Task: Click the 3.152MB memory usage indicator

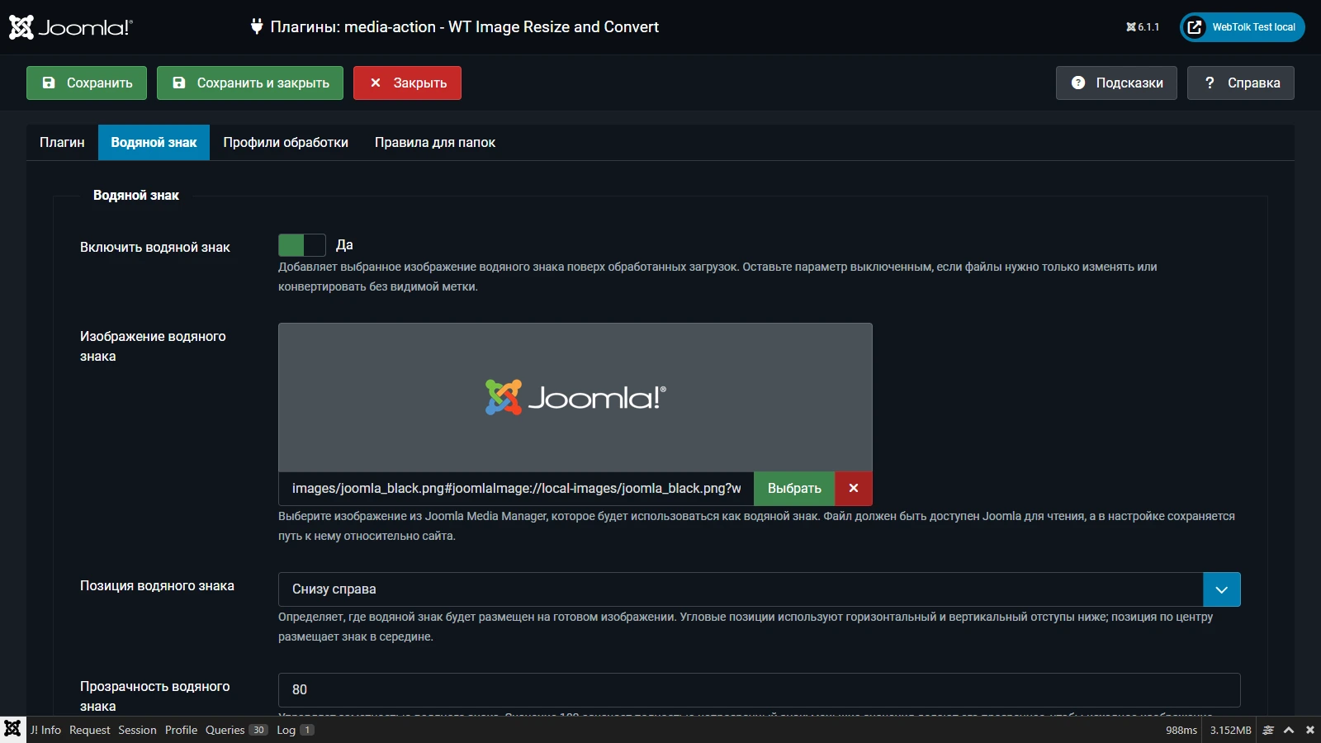Action: tap(1230, 730)
